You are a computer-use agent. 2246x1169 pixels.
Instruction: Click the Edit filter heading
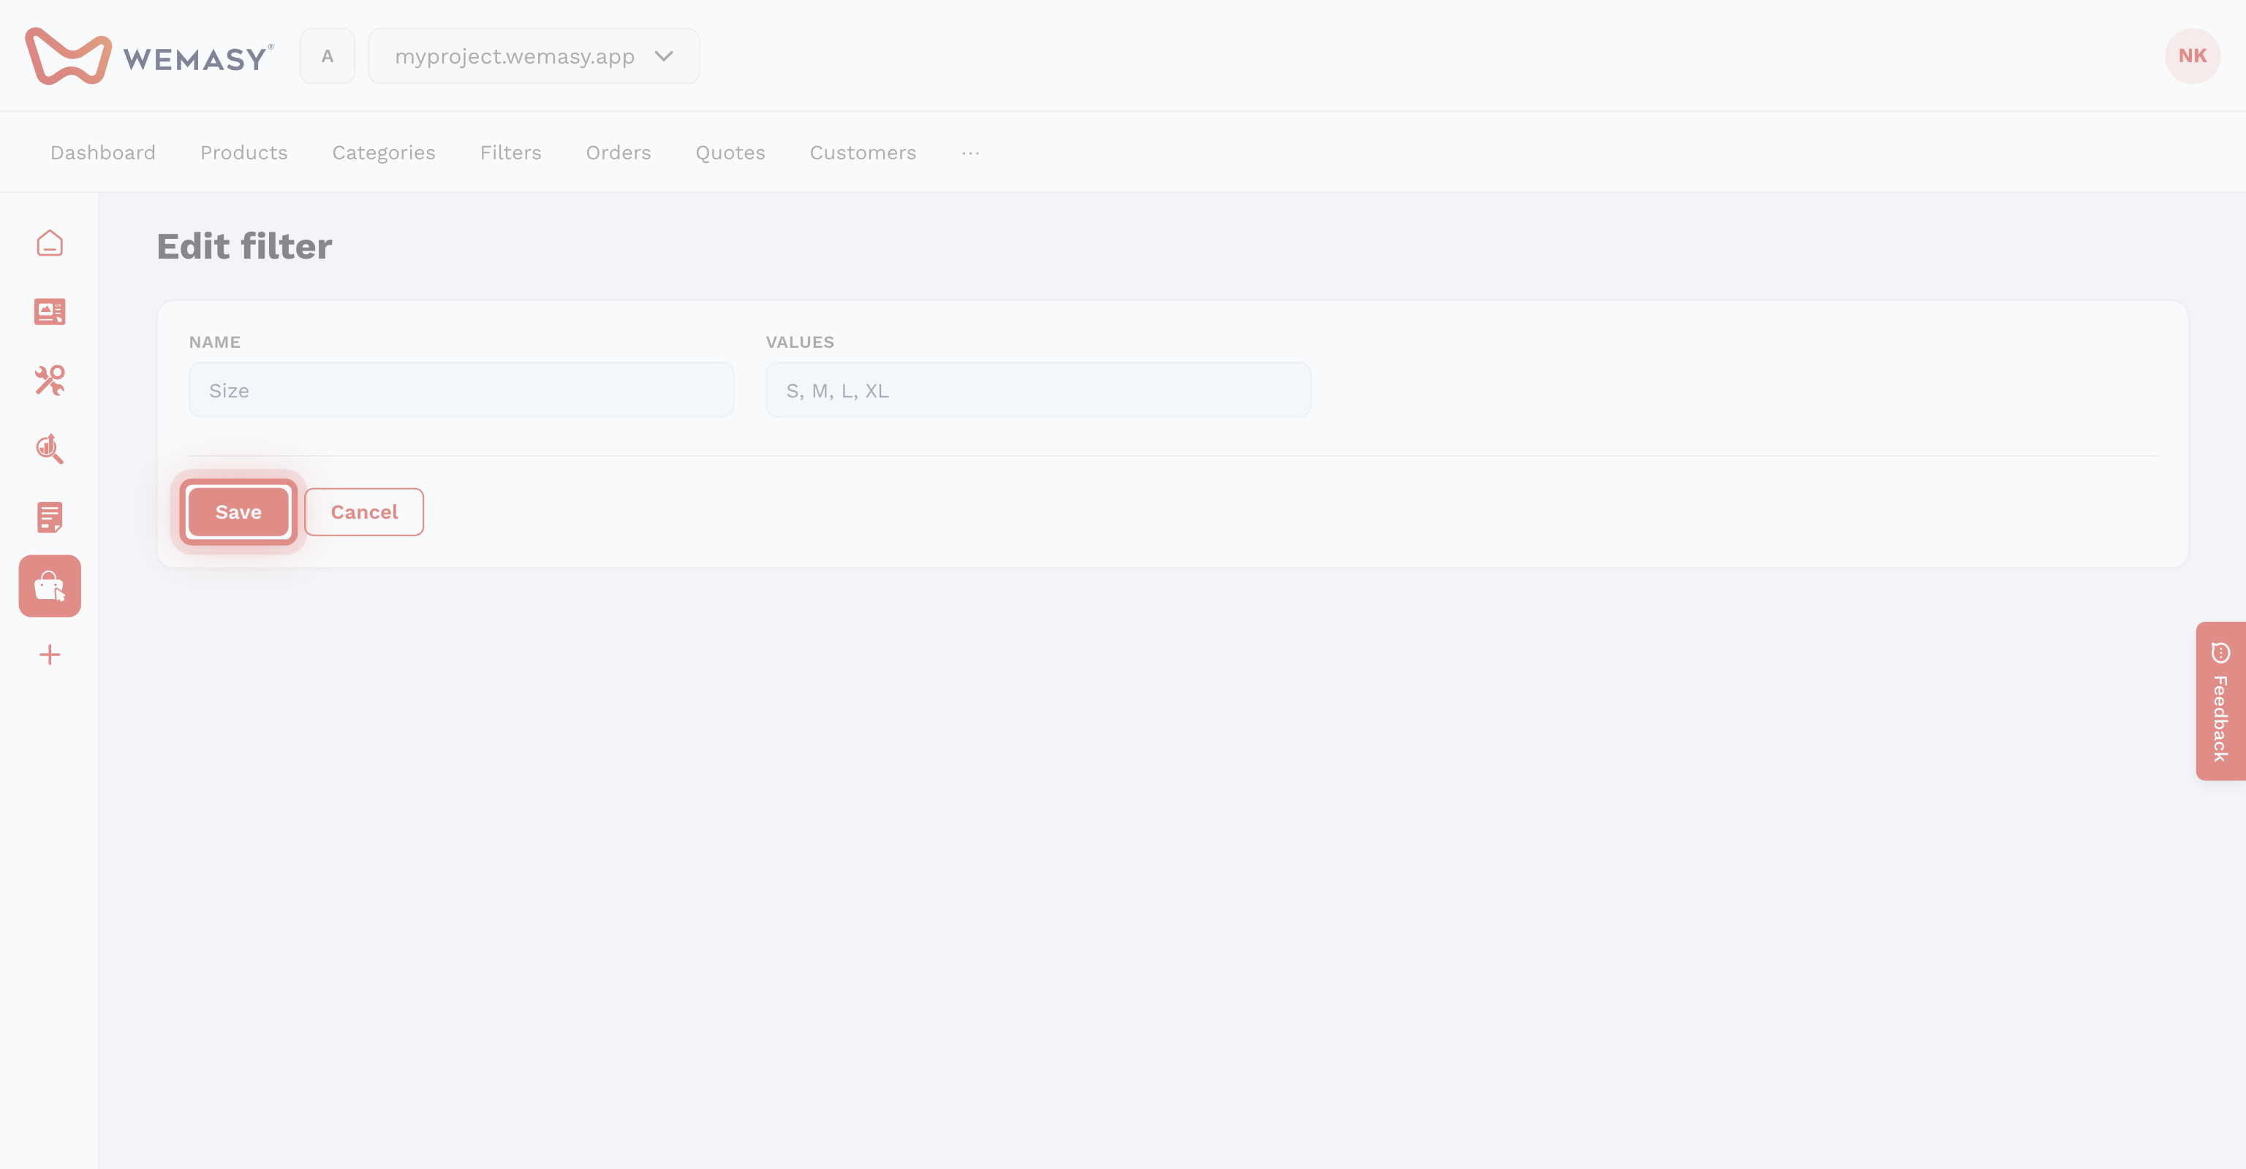[245, 246]
